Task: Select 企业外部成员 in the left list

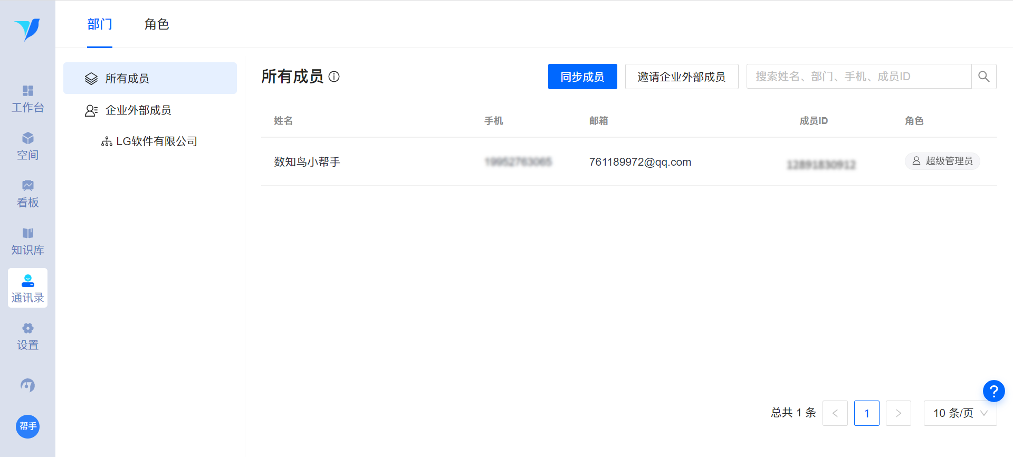Action: click(x=150, y=110)
